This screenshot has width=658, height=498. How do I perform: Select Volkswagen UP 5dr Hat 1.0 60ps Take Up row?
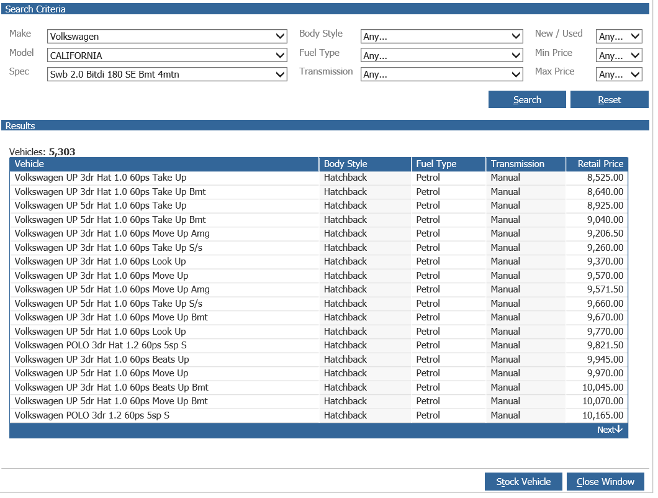point(318,206)
